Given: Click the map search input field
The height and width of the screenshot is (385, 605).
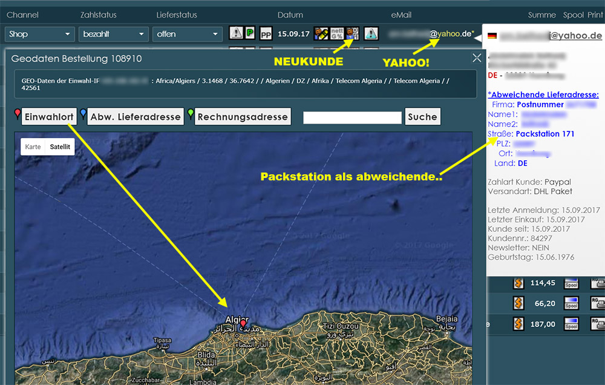Looking at the screenshot, I should coord(352,117).
